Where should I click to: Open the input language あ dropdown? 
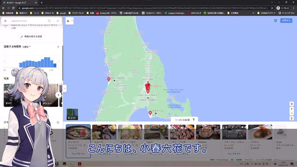tap(70, 21)
